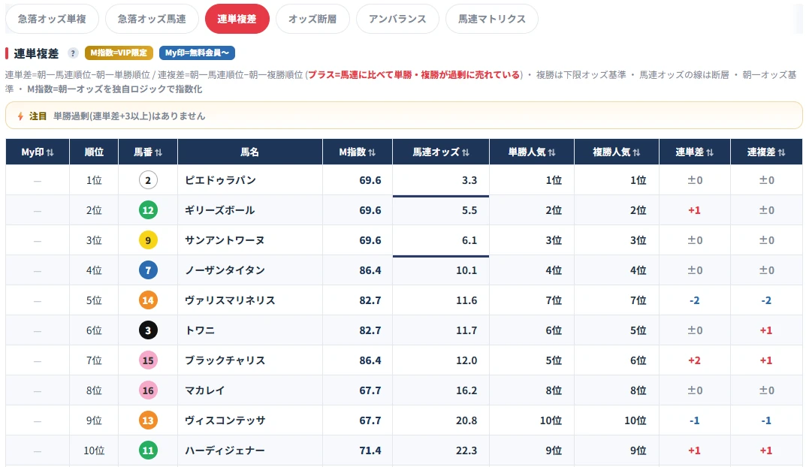
Task: Click the help question mark icon
Action: 73,53
